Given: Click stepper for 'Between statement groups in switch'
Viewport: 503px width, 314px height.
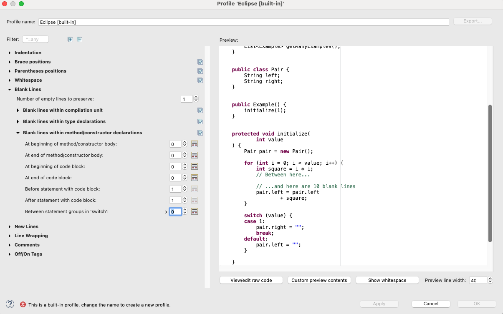Looking at the screenshot, I should pos(185,211).
